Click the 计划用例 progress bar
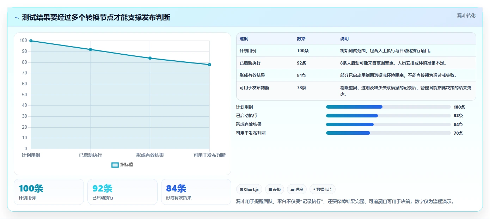This screenshot has width=490, height=219. click(388, 107)
